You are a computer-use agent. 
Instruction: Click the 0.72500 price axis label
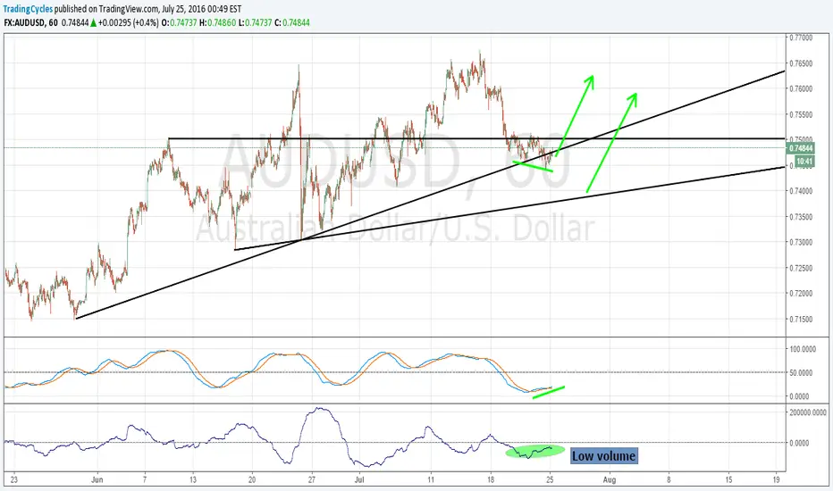point(801,268)
